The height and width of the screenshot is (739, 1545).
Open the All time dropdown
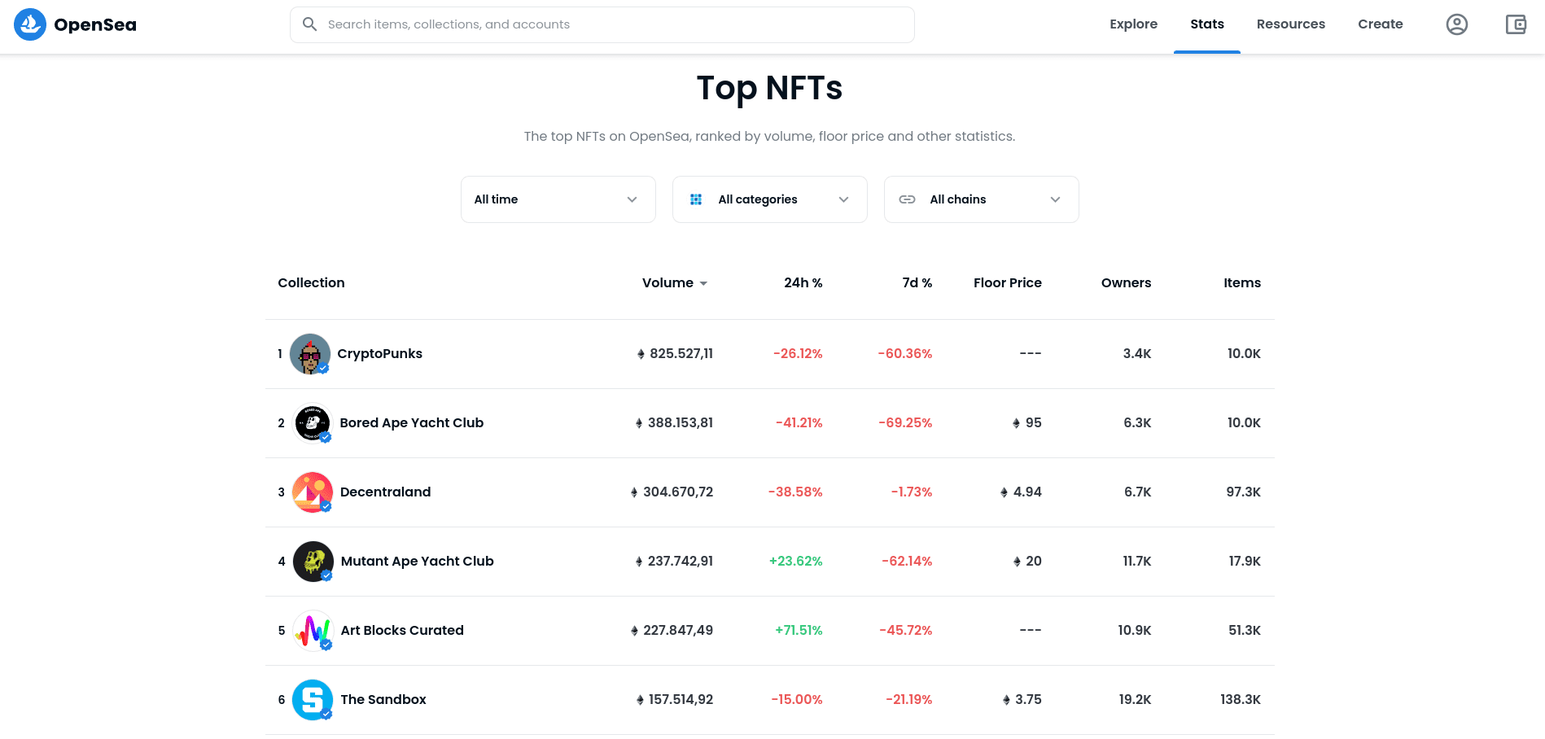point(558,199)
